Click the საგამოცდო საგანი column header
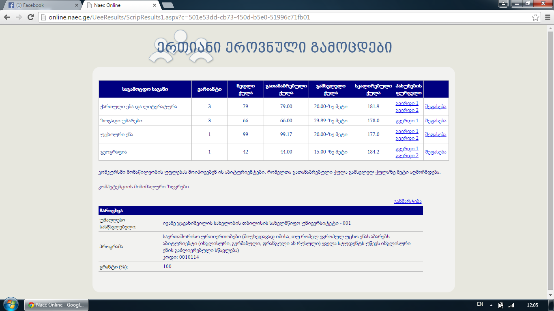The image size is (554, 311). 145,89
